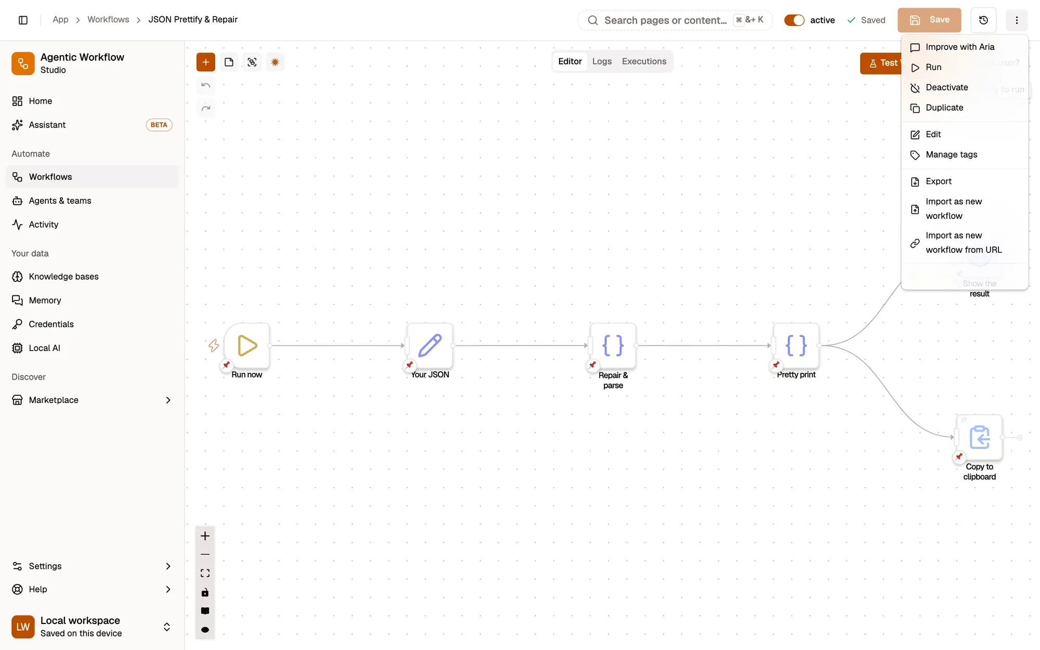This screenshot has height=650, width=1040.
Task: Open the version history icon
Action: coord(983,20)
